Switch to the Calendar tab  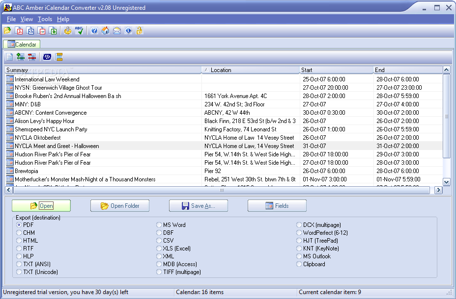22,44
